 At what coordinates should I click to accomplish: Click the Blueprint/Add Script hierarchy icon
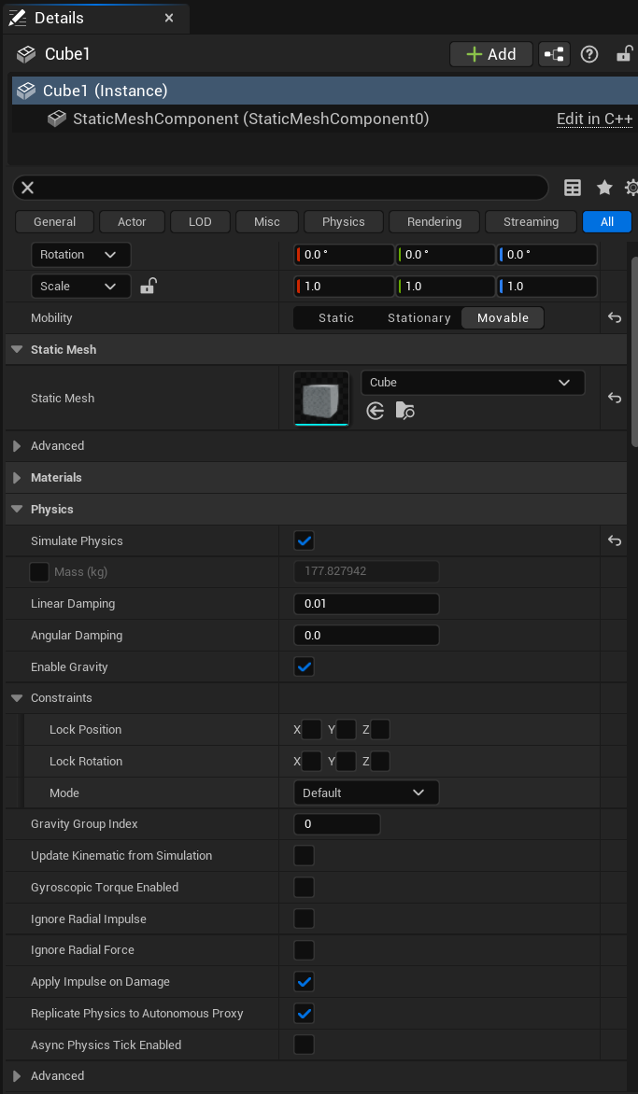point(554,54)
